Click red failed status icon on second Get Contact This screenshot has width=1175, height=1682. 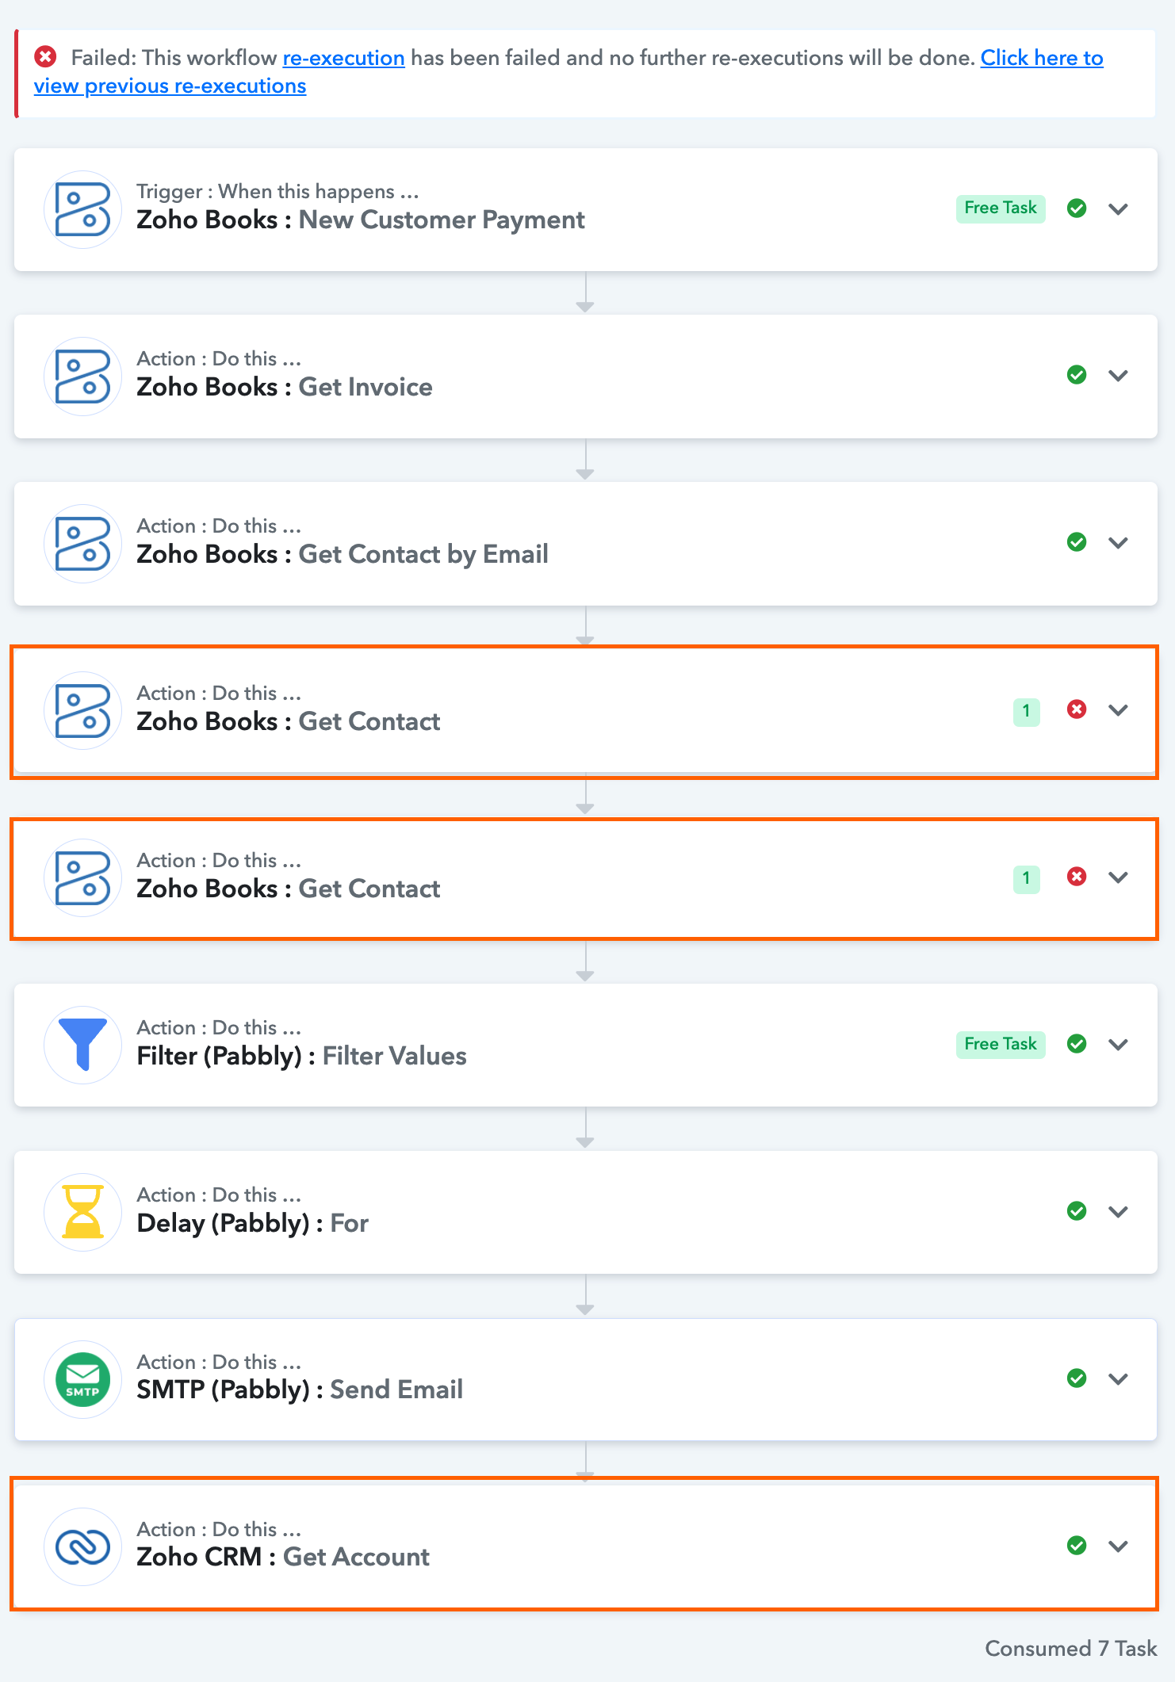click(x=1077, y=877)
